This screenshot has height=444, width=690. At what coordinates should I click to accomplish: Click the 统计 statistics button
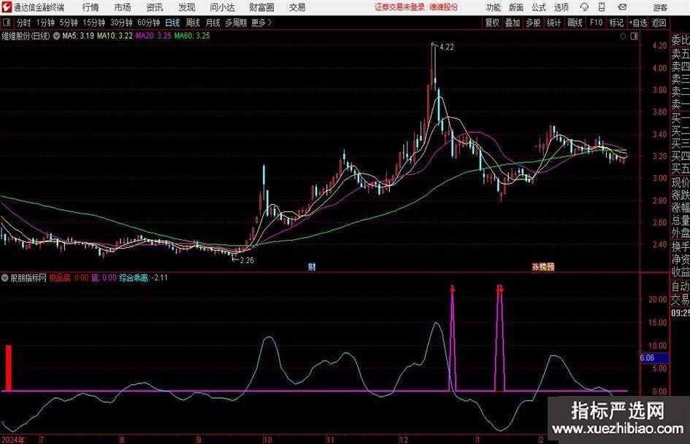click(554, 23)
